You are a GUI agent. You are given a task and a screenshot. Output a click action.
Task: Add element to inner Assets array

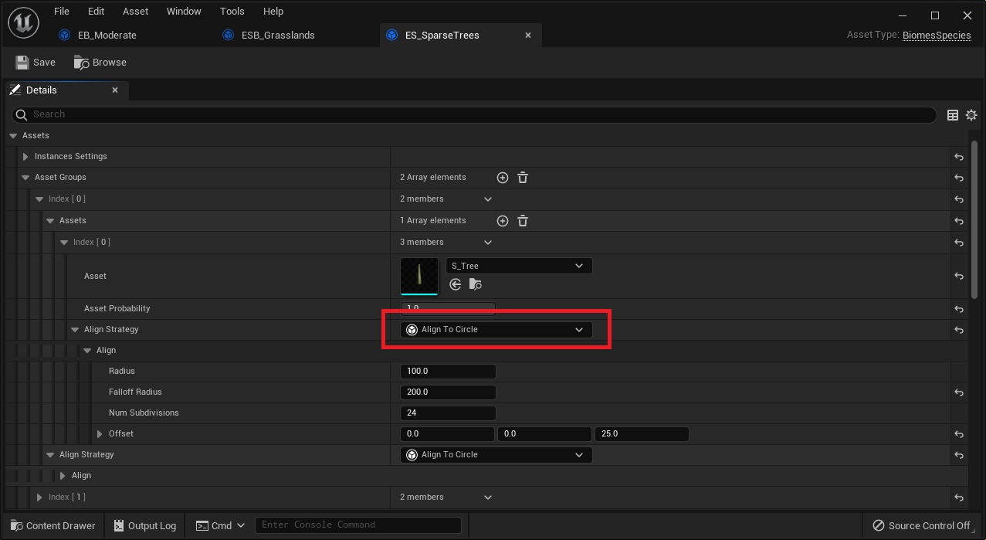502,221
